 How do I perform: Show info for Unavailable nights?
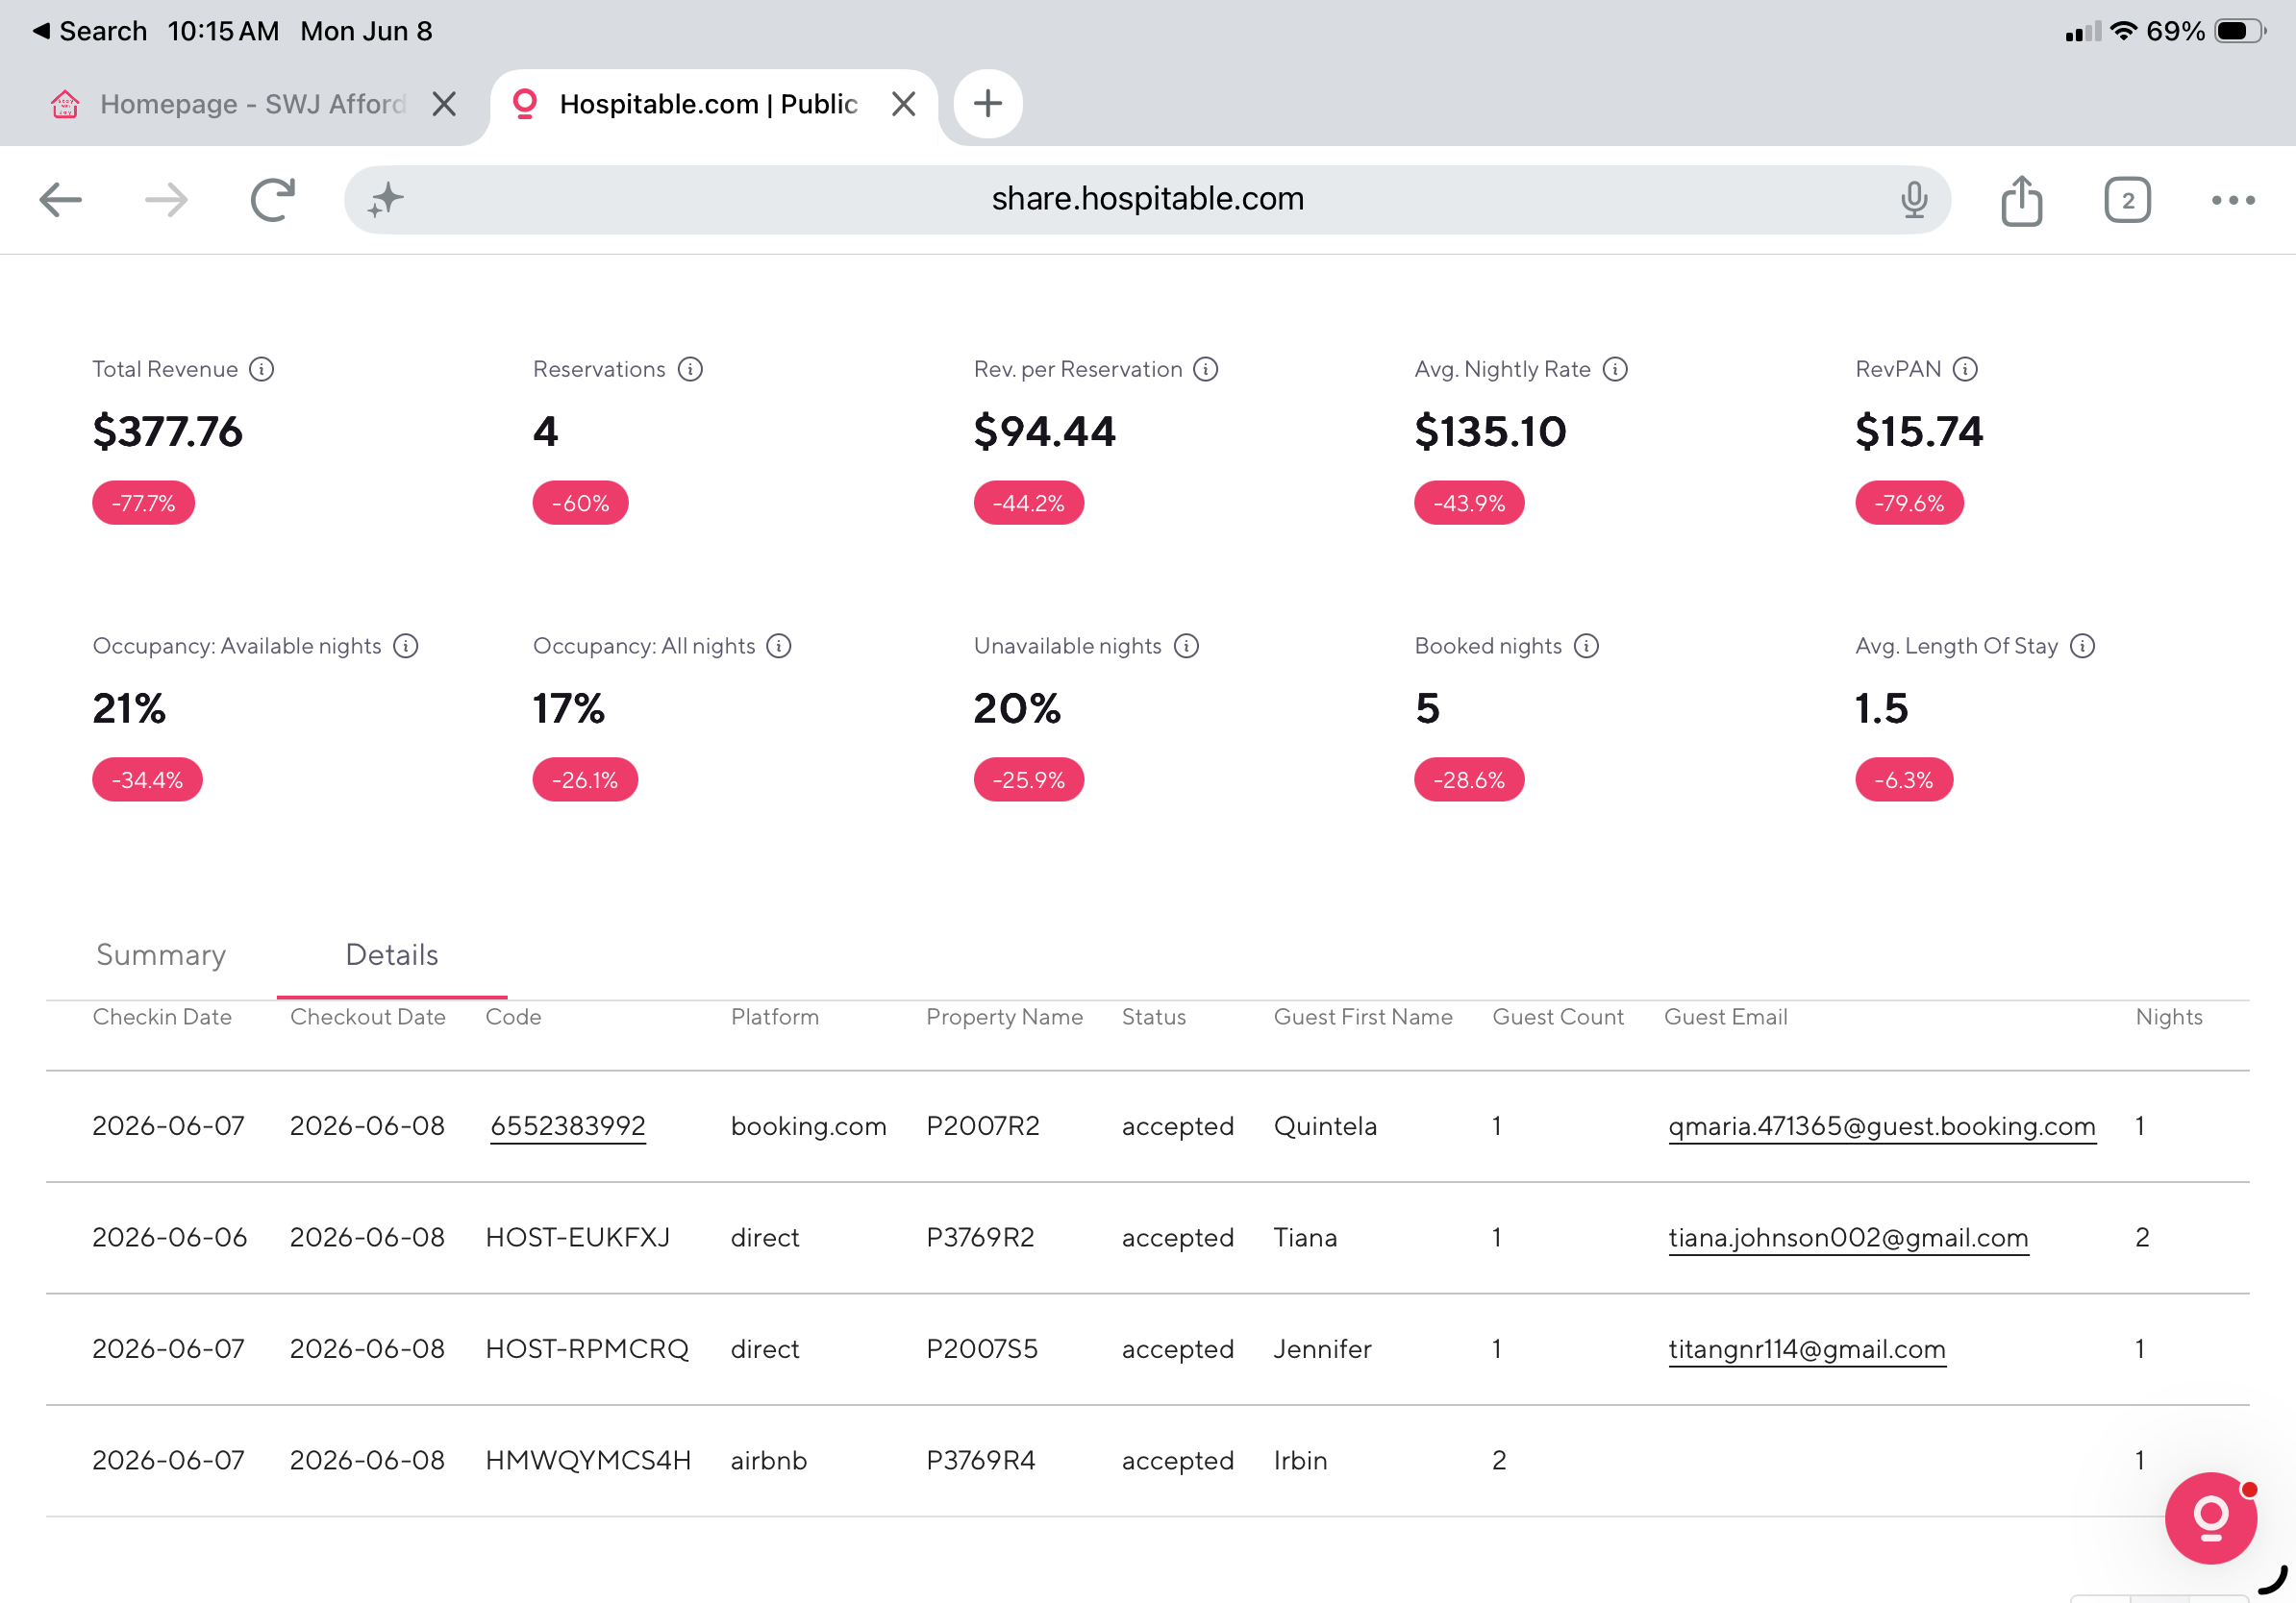click(x=1185, y=646)
